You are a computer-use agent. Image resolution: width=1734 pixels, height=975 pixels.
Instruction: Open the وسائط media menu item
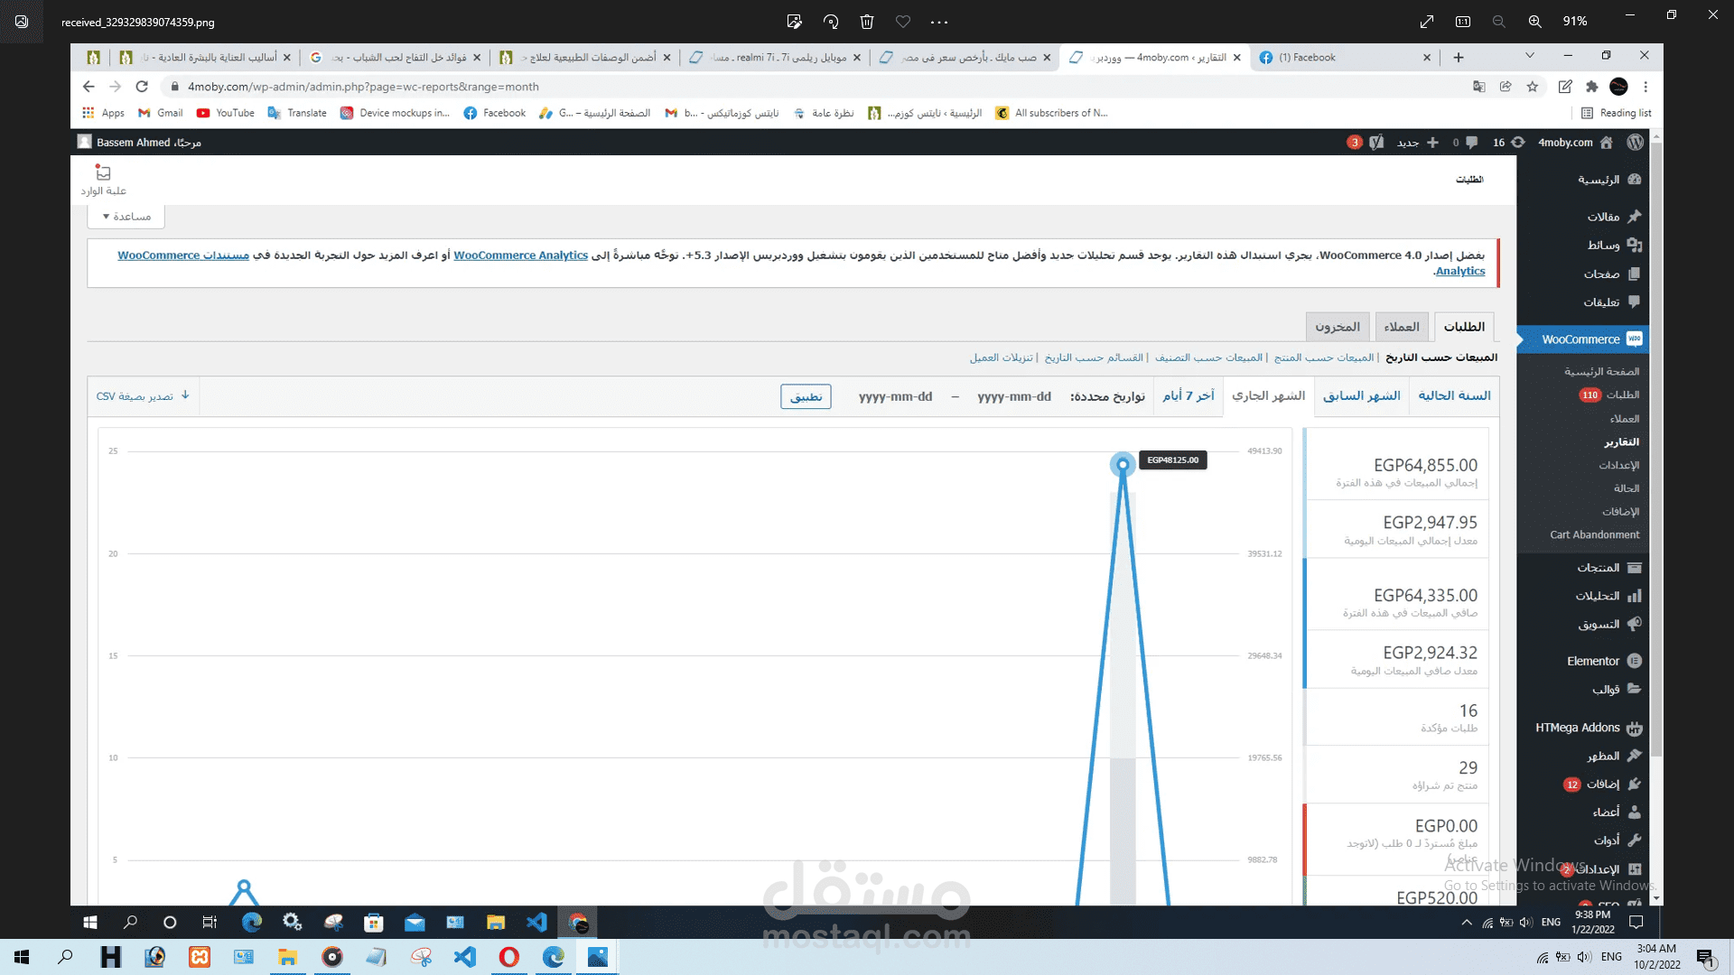click(x=1614, y=245)
